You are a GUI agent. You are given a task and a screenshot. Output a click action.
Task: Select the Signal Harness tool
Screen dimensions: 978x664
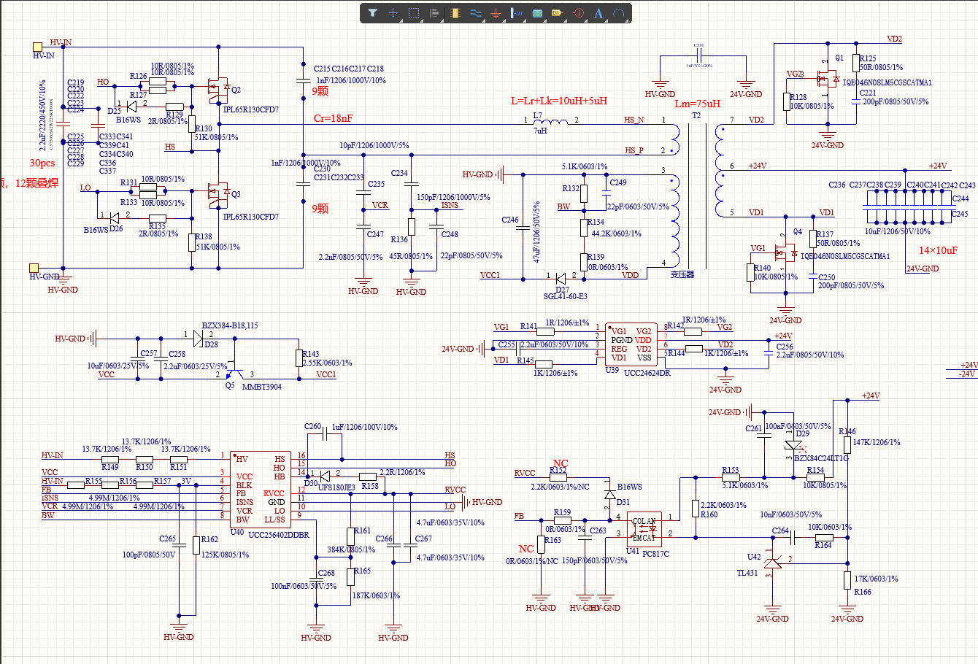click(x=517, y=13)
